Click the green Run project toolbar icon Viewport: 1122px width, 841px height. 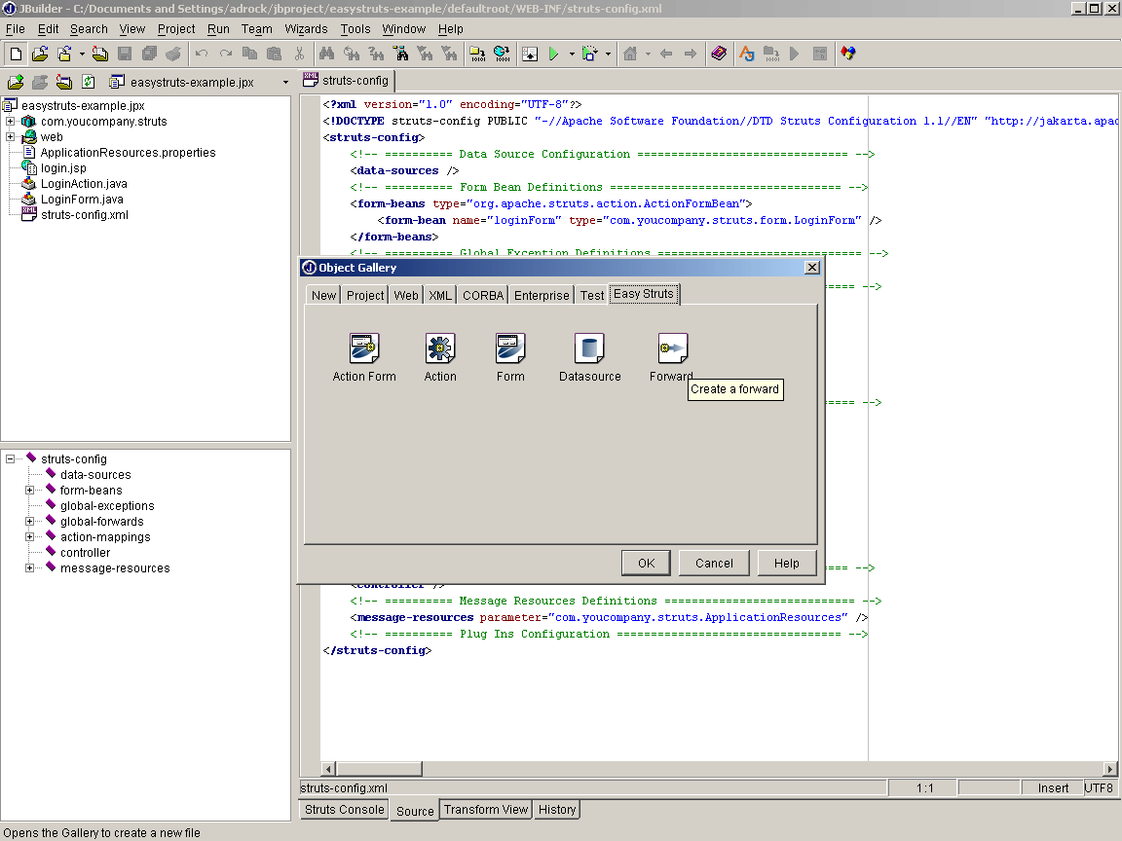(x=553, y=55)
